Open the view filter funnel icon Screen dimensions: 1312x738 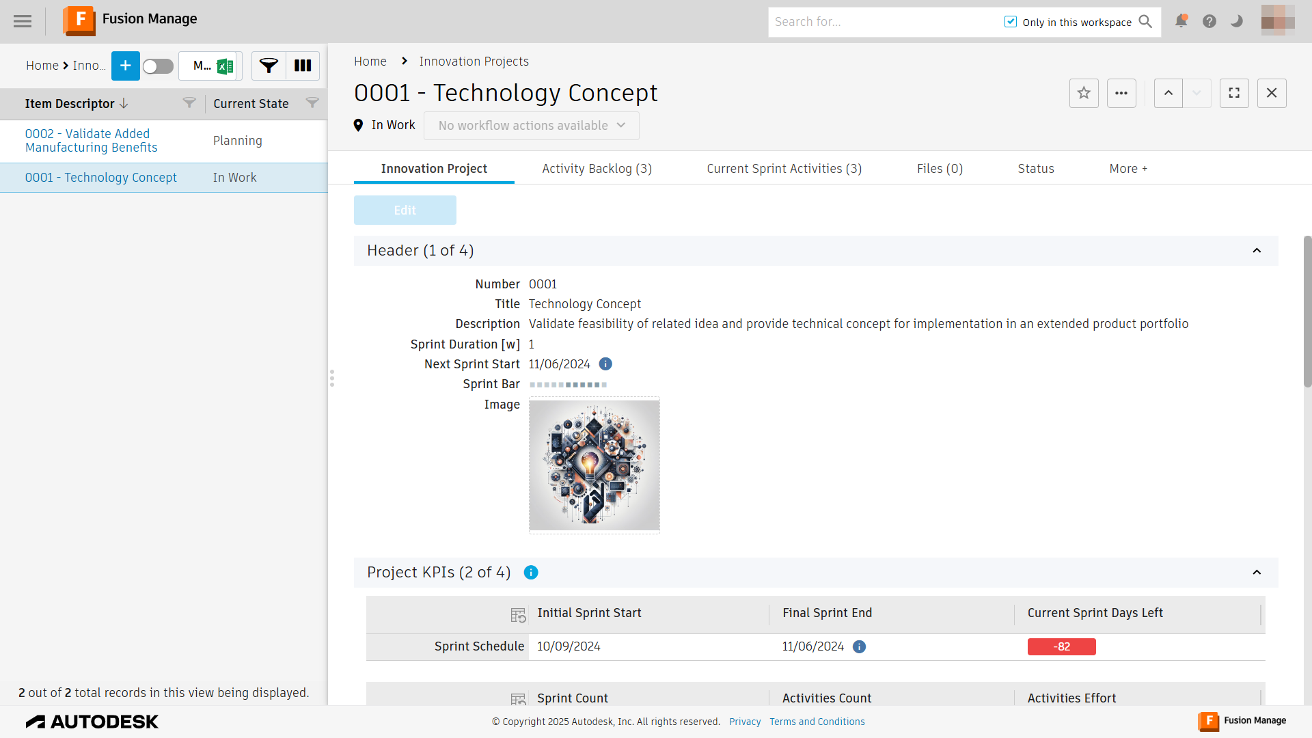tap(269, 66)
